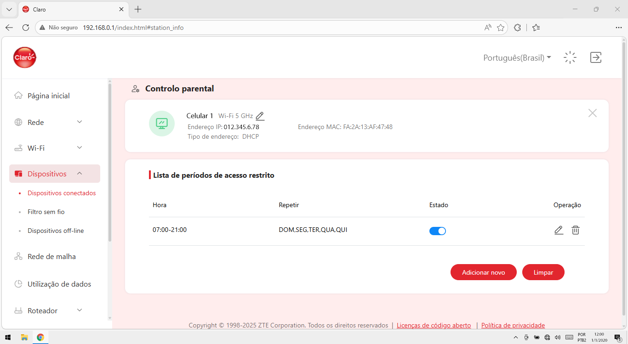This screenshot has height=344, width=628.
Task: Click the green device monitor icon
Action: [162, 124]
